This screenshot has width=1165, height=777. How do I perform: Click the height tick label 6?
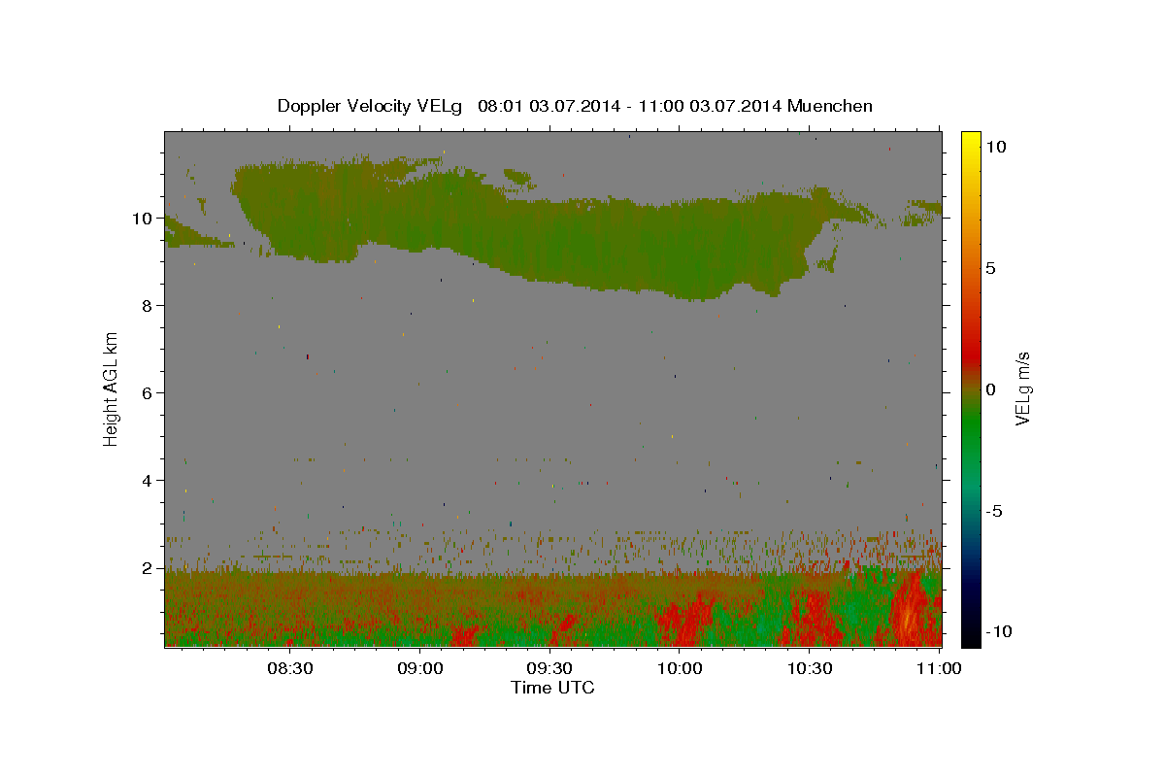[147, 392]
